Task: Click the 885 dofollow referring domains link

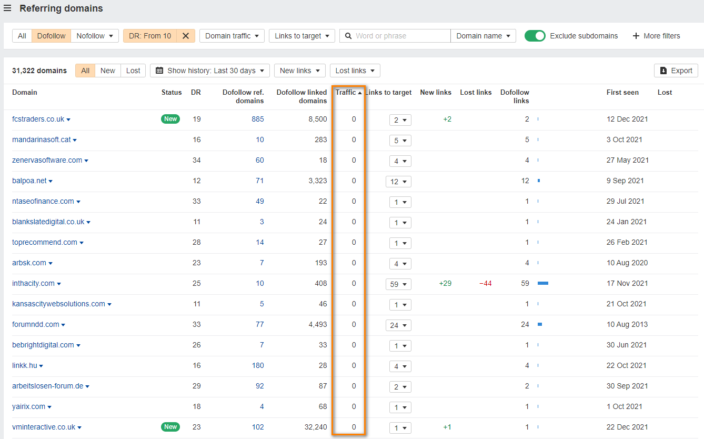Action: click(x=257, y=119)
